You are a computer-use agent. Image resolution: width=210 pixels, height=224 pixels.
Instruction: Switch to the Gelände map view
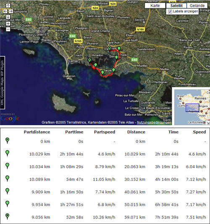point(197,6)
